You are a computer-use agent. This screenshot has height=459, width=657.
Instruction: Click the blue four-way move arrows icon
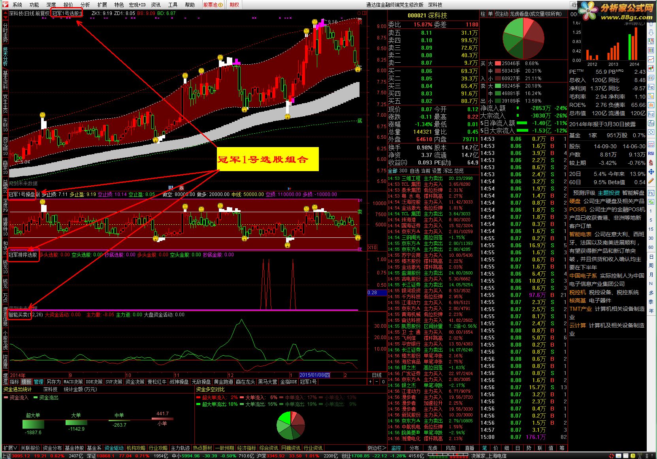point(651,172)
